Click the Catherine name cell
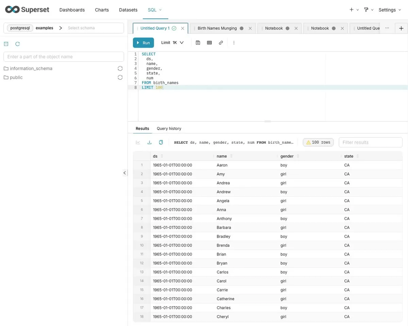 point(225,299)
